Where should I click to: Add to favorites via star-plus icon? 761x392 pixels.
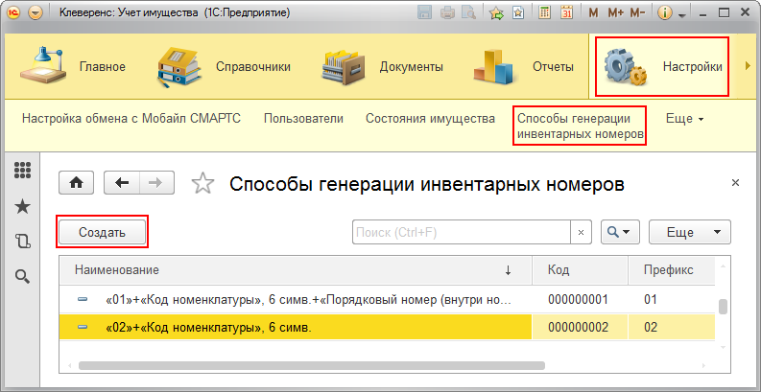(x=496, y=13)
